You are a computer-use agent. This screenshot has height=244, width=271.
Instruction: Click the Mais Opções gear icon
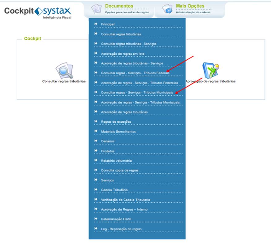(x=167, y=9)
